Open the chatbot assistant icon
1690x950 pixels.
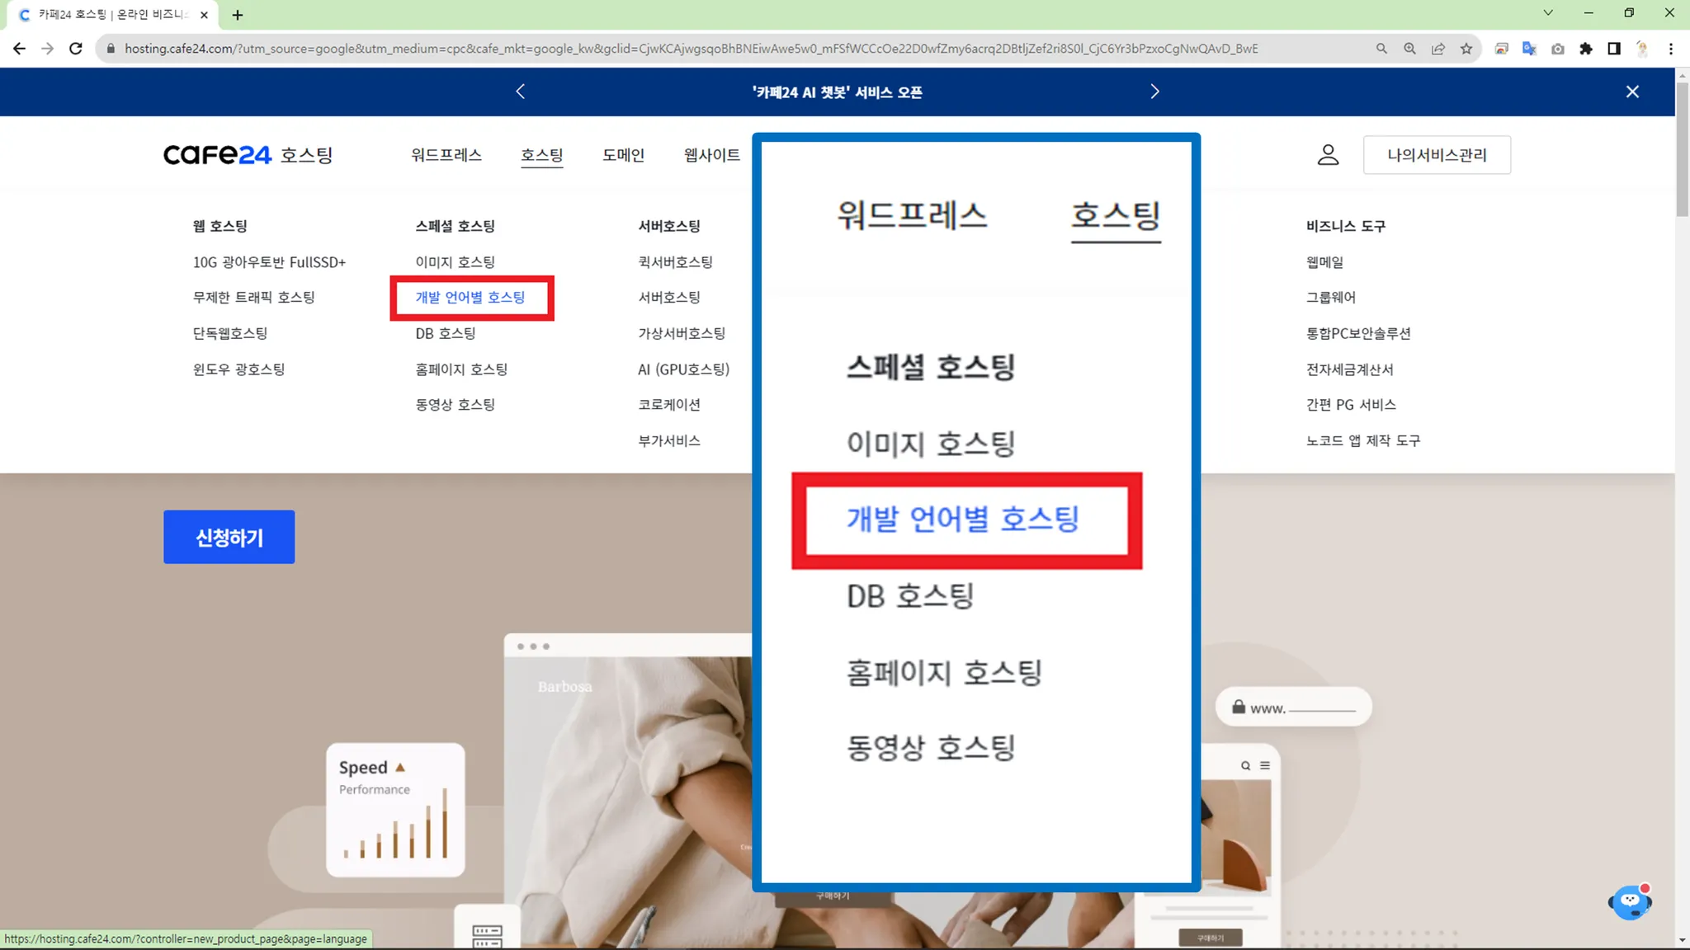[x=1630, y=902]
